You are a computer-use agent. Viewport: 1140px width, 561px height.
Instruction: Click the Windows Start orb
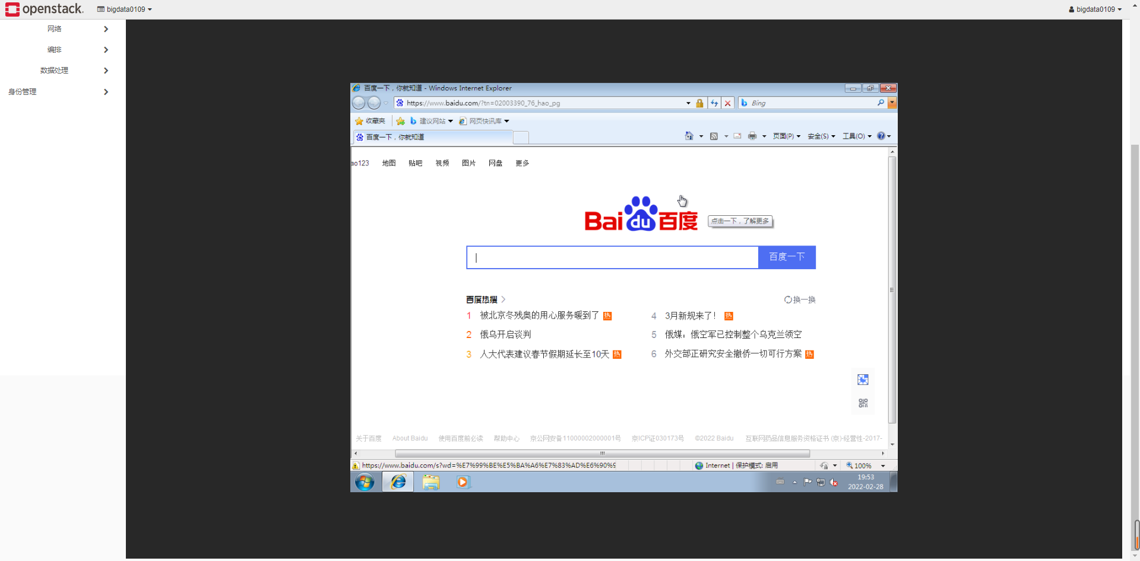(365, 482)
